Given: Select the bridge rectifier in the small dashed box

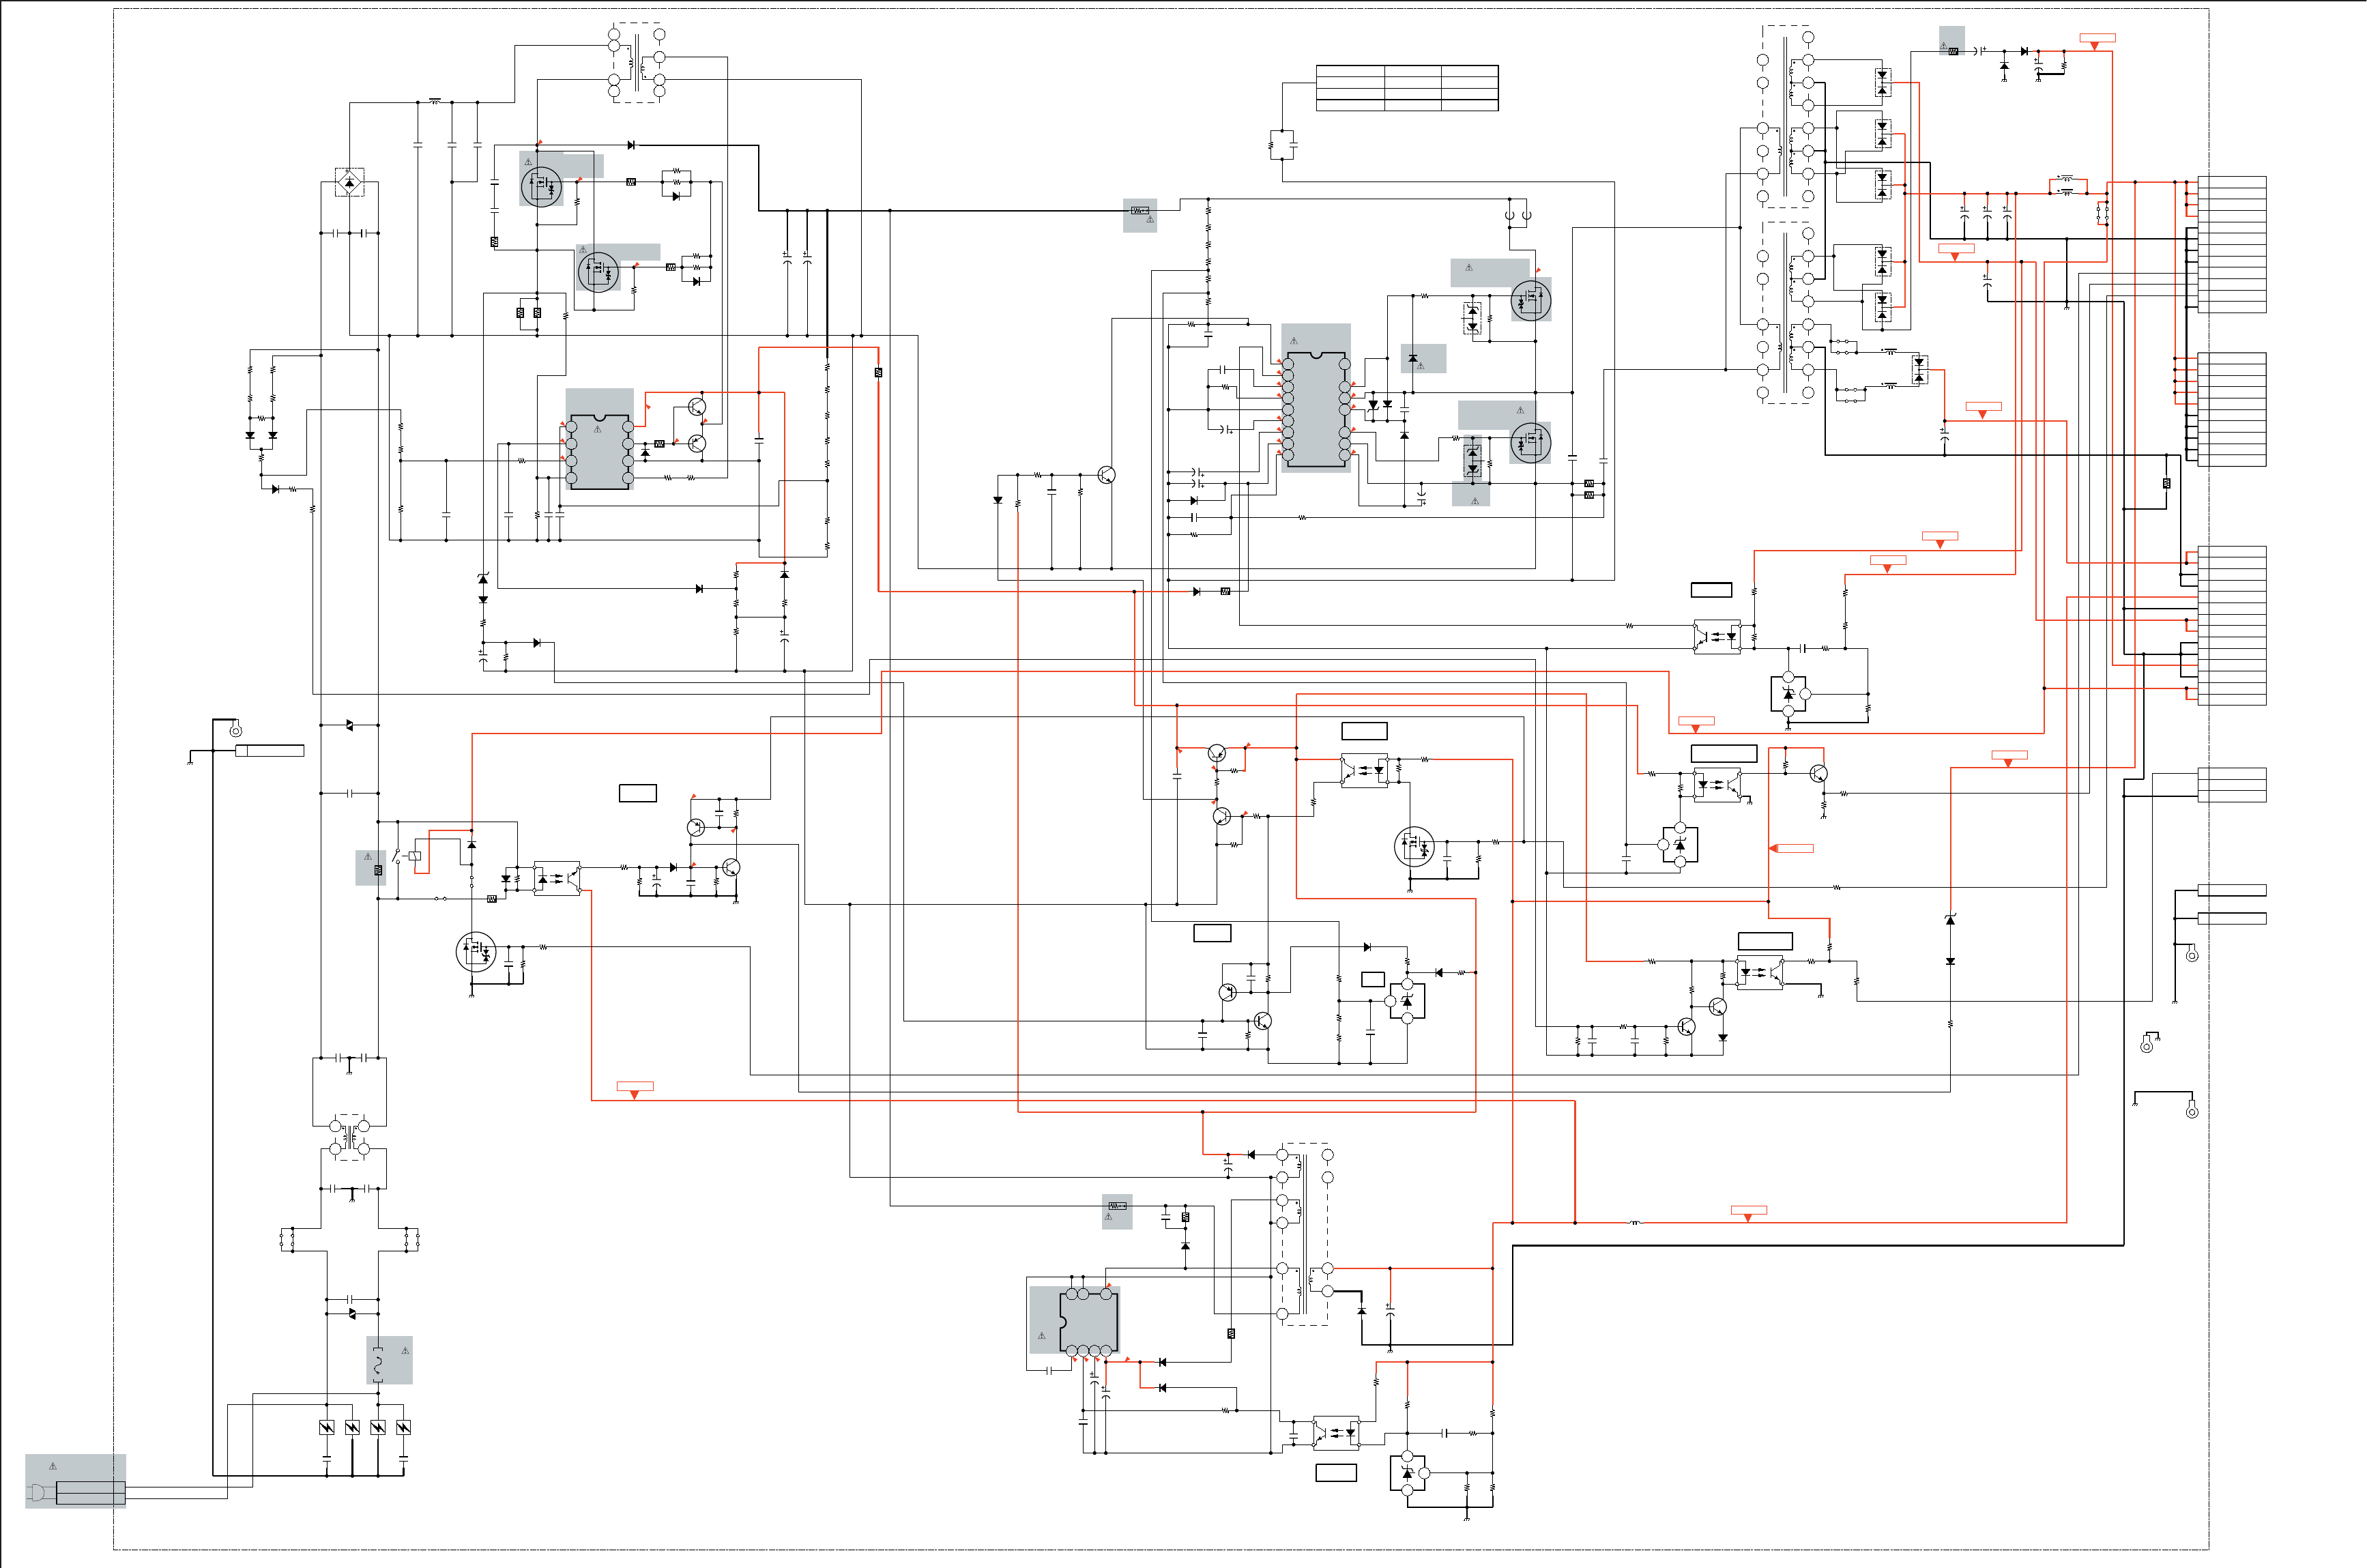Looking at the screenshot, I should tap(349, 182).
